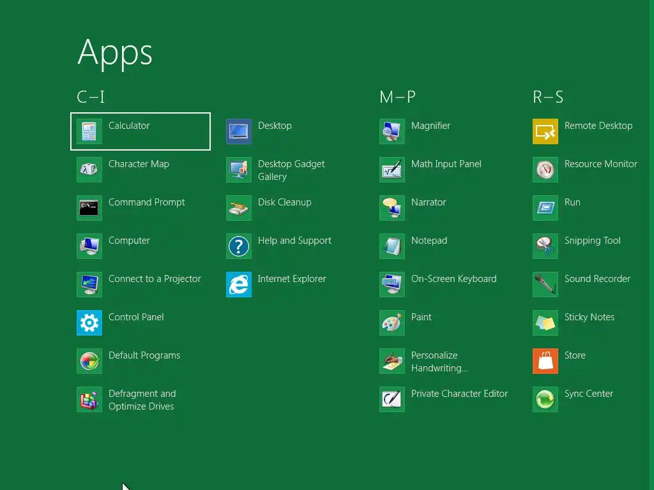Screen dimensions: 654x490
Task: Click the 'Magnifier' text label
Action: [x=431, y=126]
